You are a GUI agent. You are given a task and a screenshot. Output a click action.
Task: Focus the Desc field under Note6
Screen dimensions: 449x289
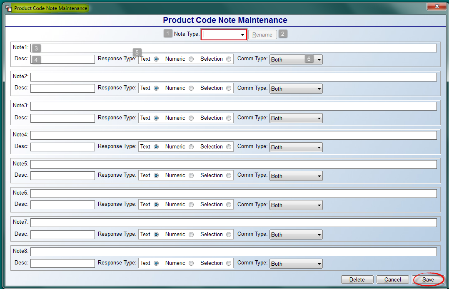click(x=63, y=205)
